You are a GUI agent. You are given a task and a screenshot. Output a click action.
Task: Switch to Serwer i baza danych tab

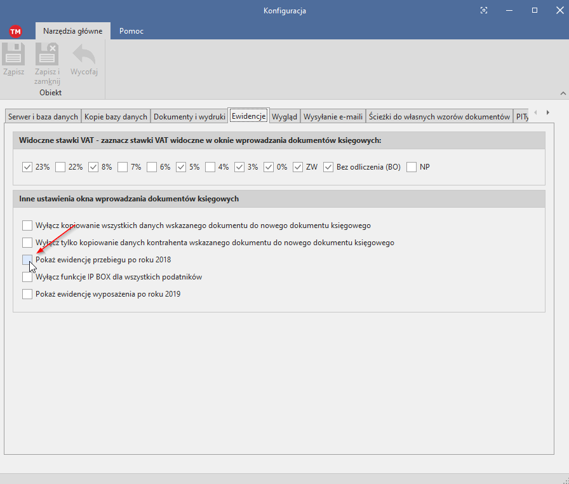pyautogui.click(x=43, y=116)
